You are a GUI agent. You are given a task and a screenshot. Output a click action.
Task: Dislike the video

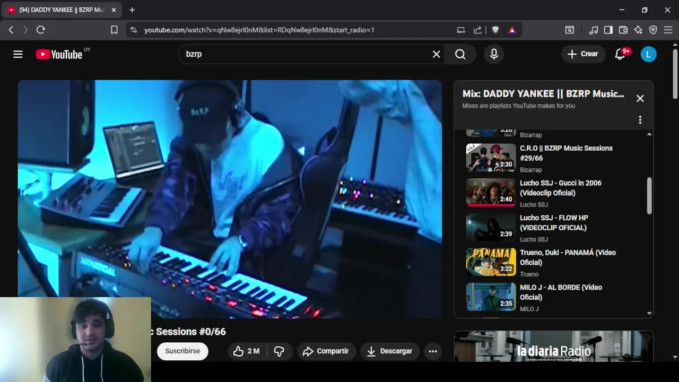point(279,351)
